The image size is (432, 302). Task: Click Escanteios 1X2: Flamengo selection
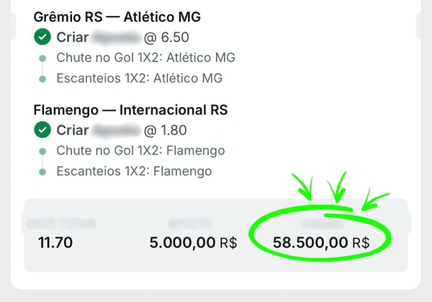[135, 171]
